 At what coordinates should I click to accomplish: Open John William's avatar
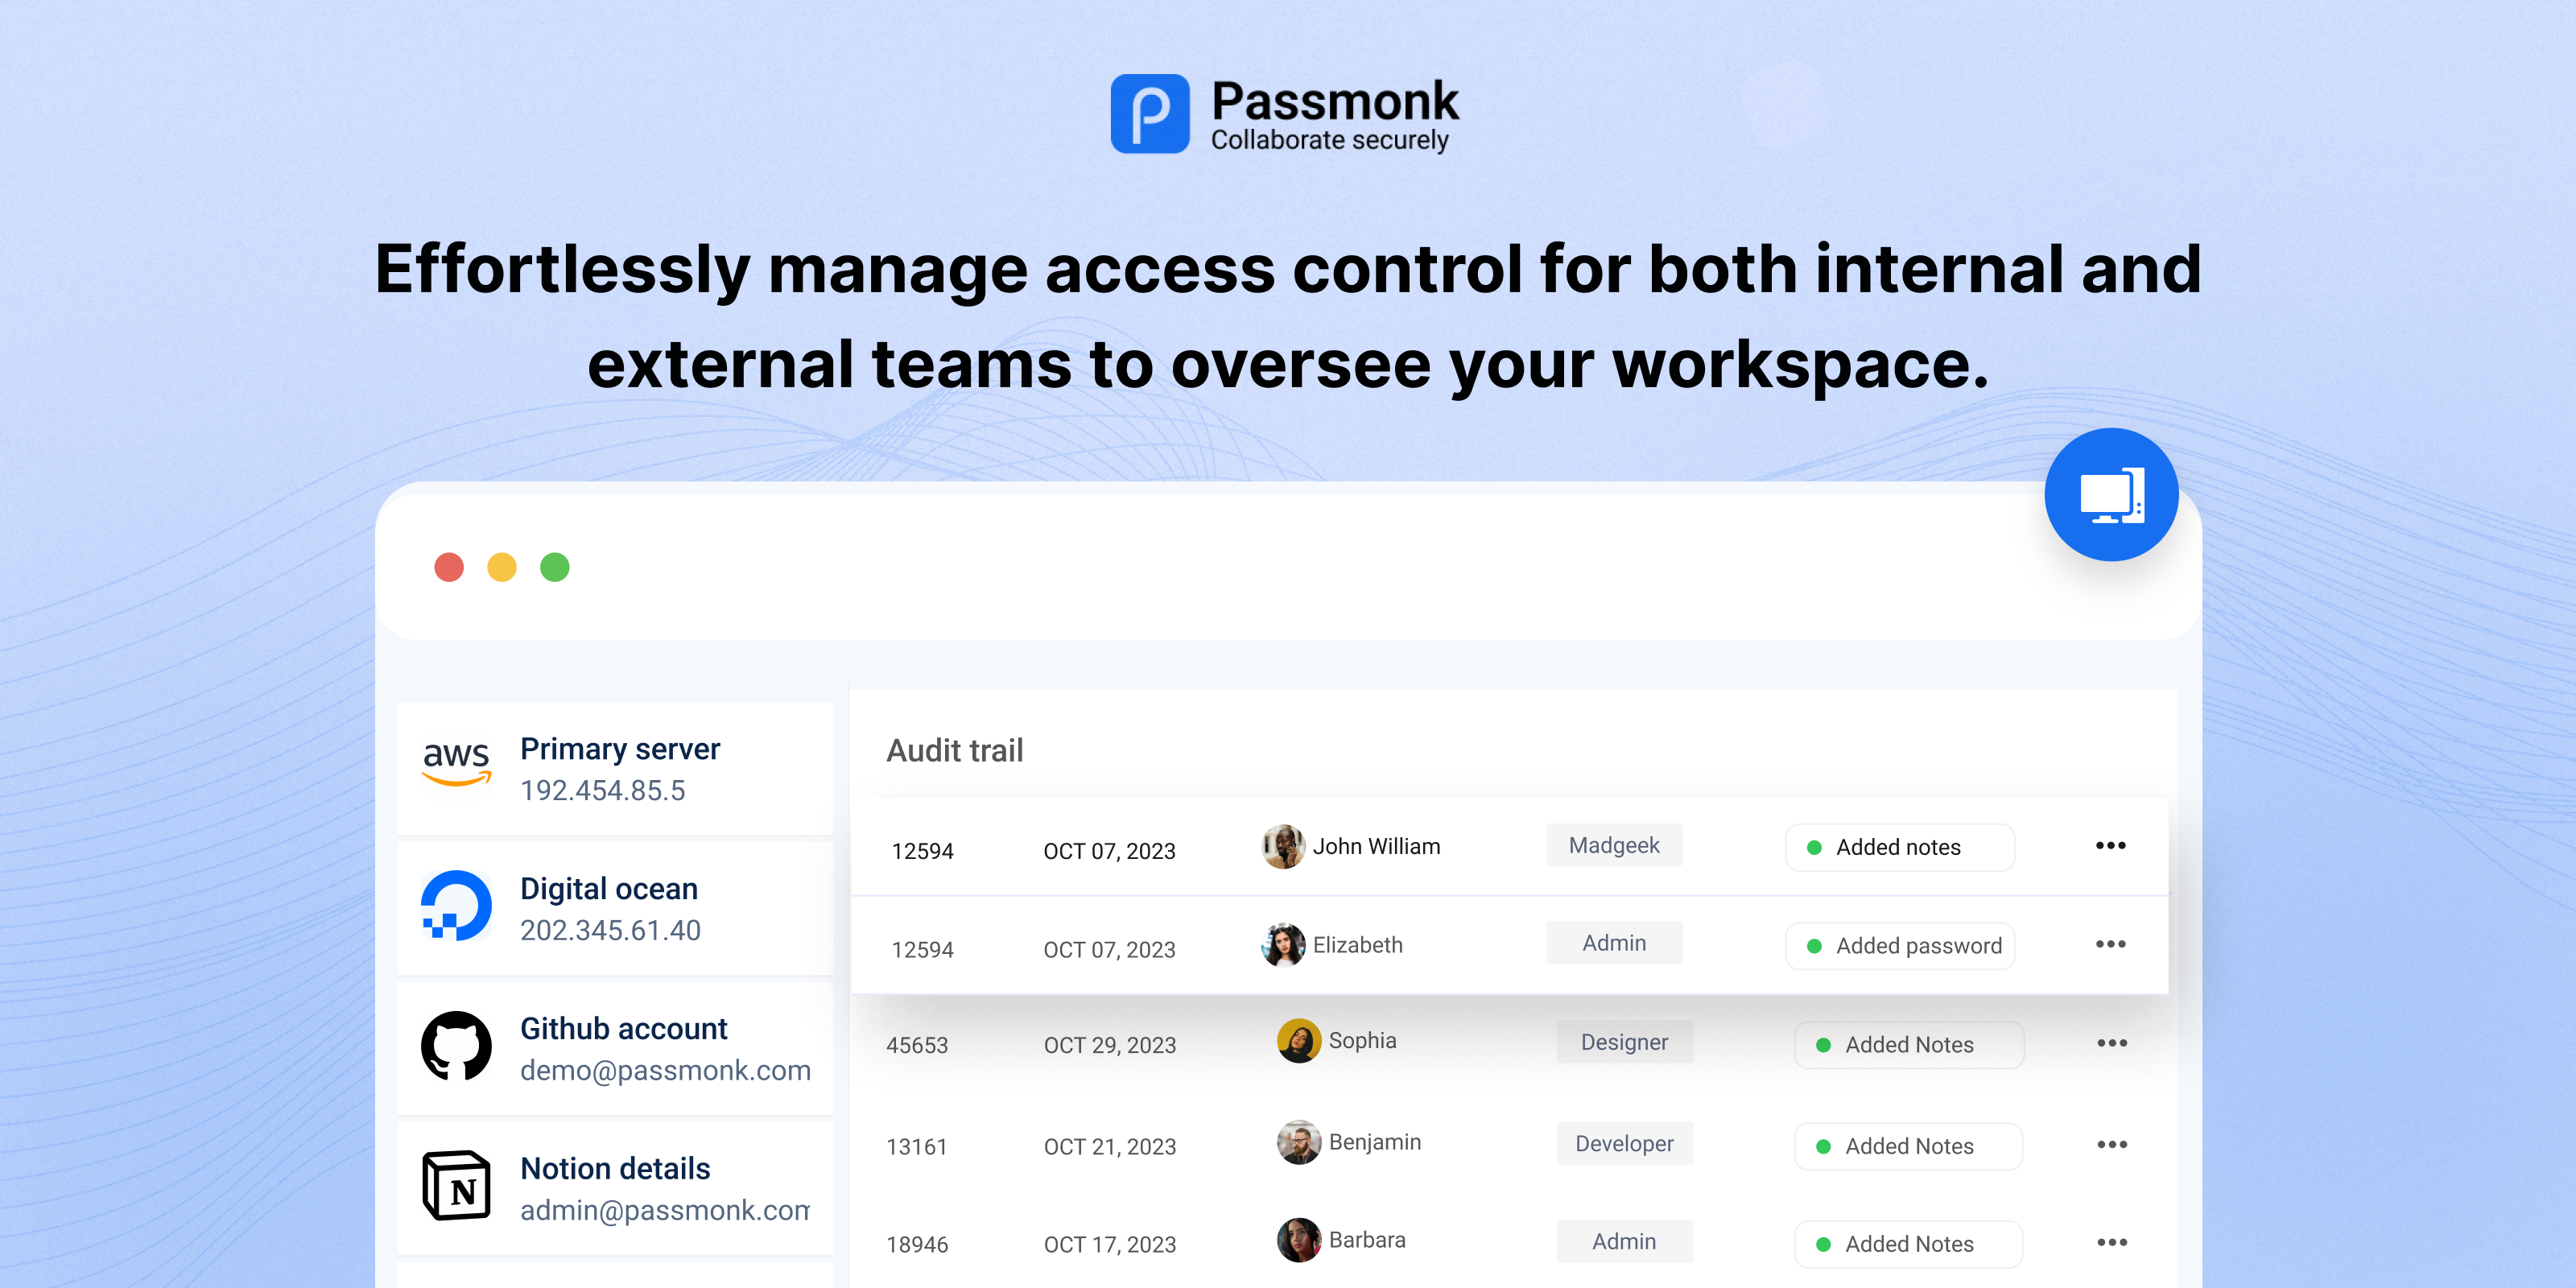1283,847
